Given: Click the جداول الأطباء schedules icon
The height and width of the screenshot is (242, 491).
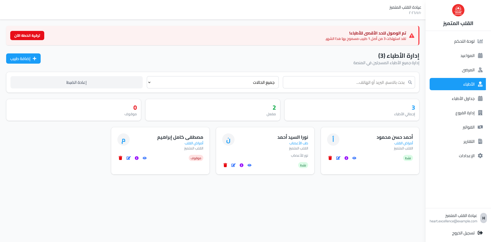Looking at the screenshot, I should pyautogui.click(x=481, y=98).
